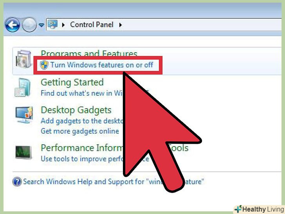
Task: Click Get more gadgets online link
Action: click(80, 131)
